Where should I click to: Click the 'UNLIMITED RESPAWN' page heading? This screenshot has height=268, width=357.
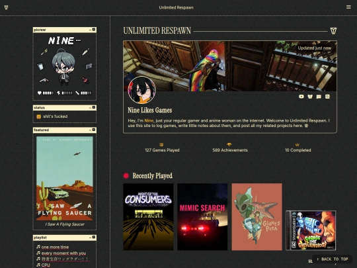[x=157, y=30]
